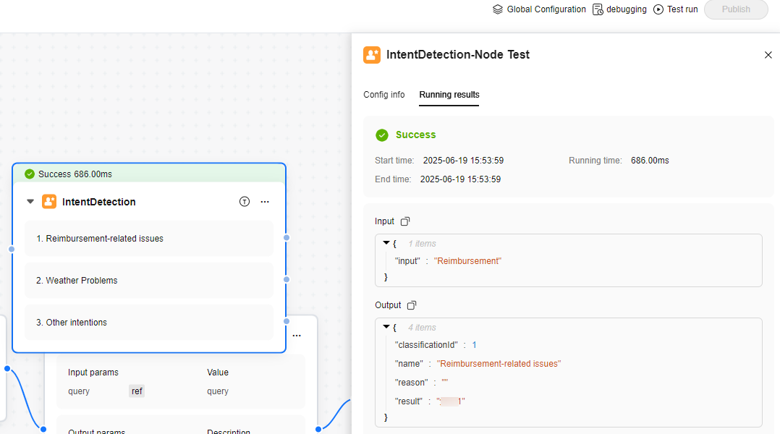
Task: Switch to the Config info tab
Action: click(x=384, y=95)
